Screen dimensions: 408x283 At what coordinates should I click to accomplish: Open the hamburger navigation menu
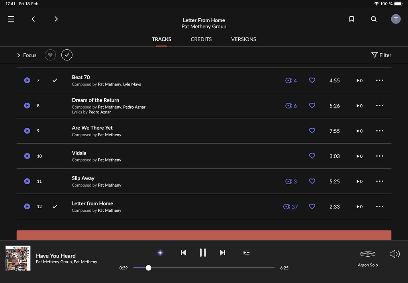coord(11,19)
